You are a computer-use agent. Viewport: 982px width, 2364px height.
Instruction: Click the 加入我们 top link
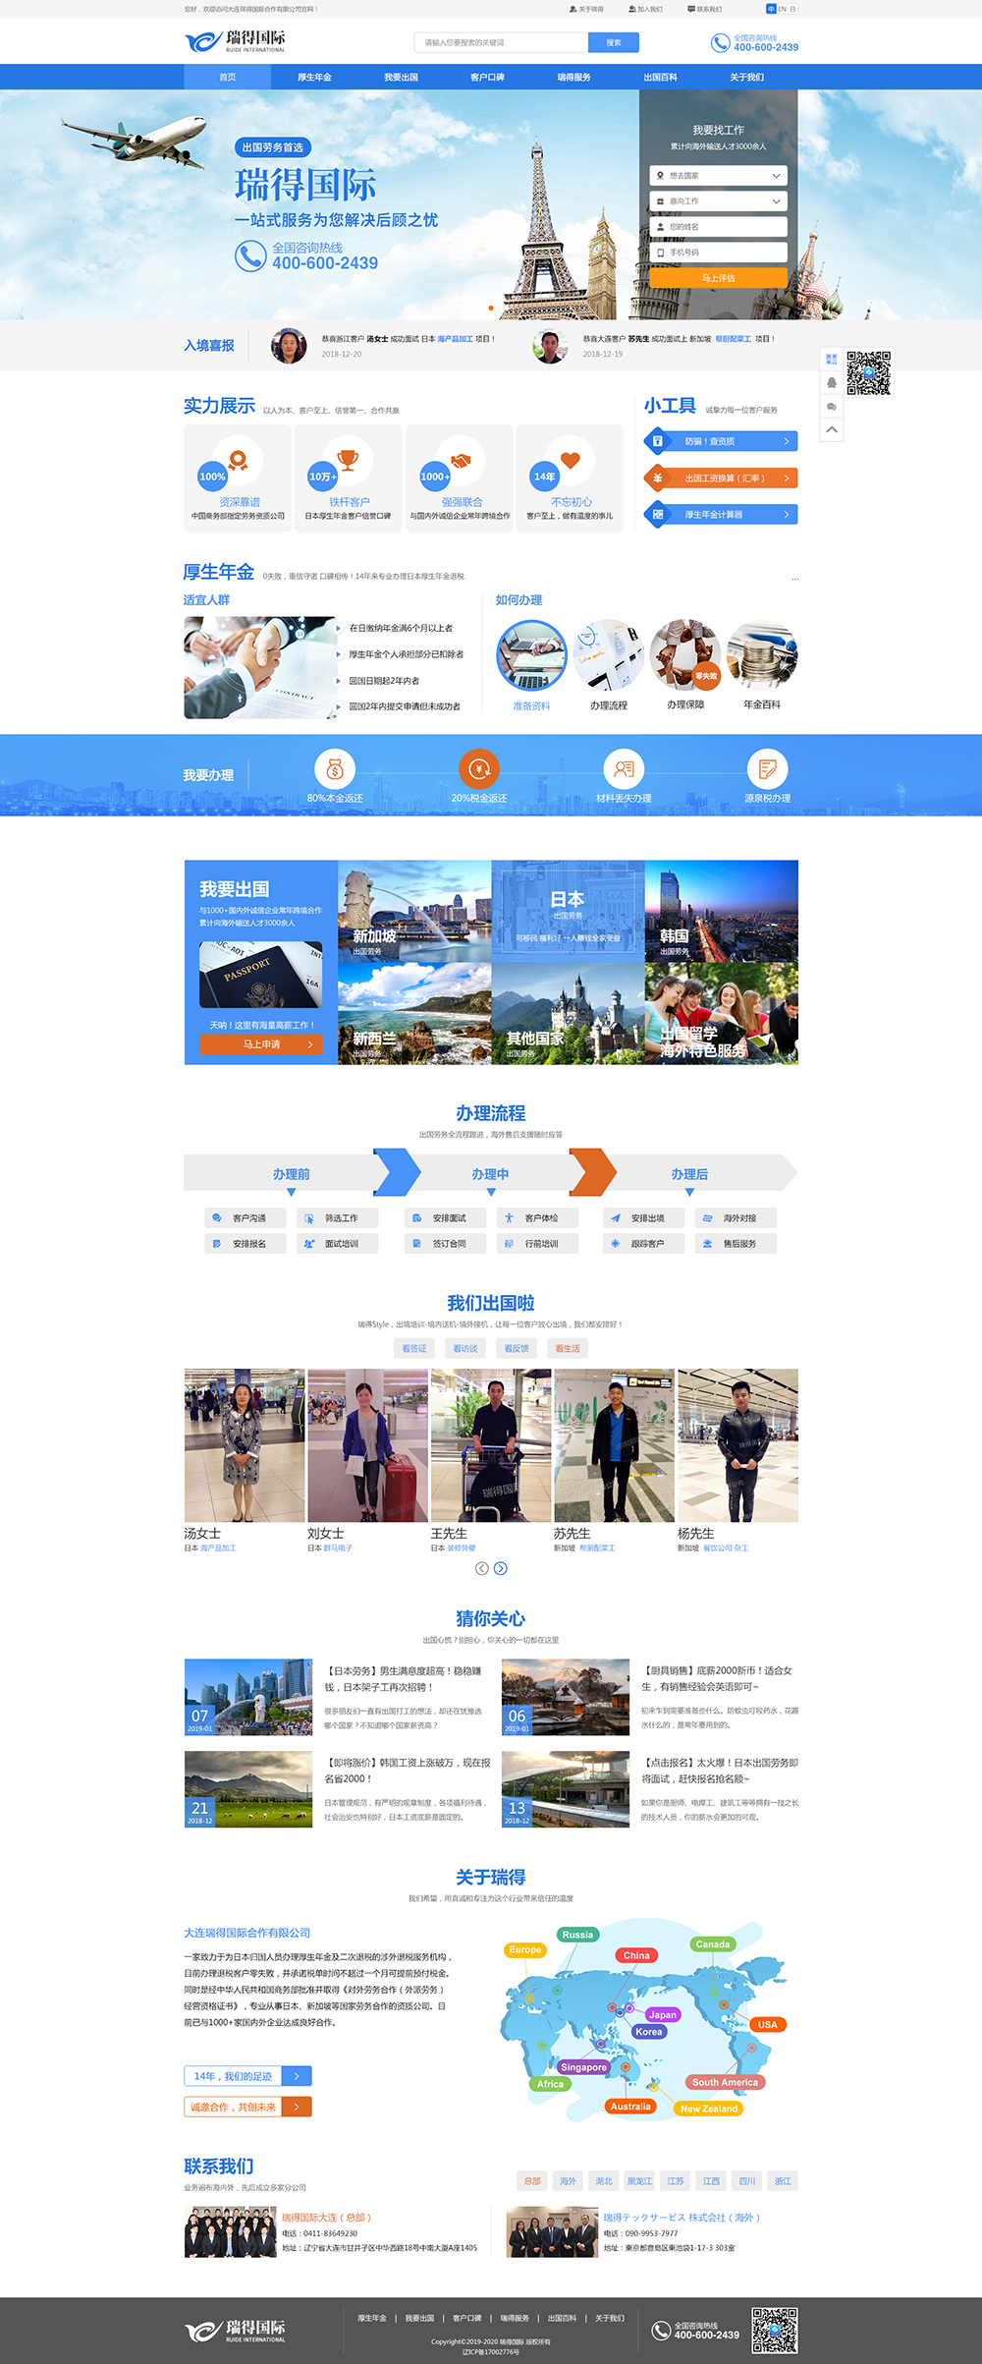click(x=645, y=9)
